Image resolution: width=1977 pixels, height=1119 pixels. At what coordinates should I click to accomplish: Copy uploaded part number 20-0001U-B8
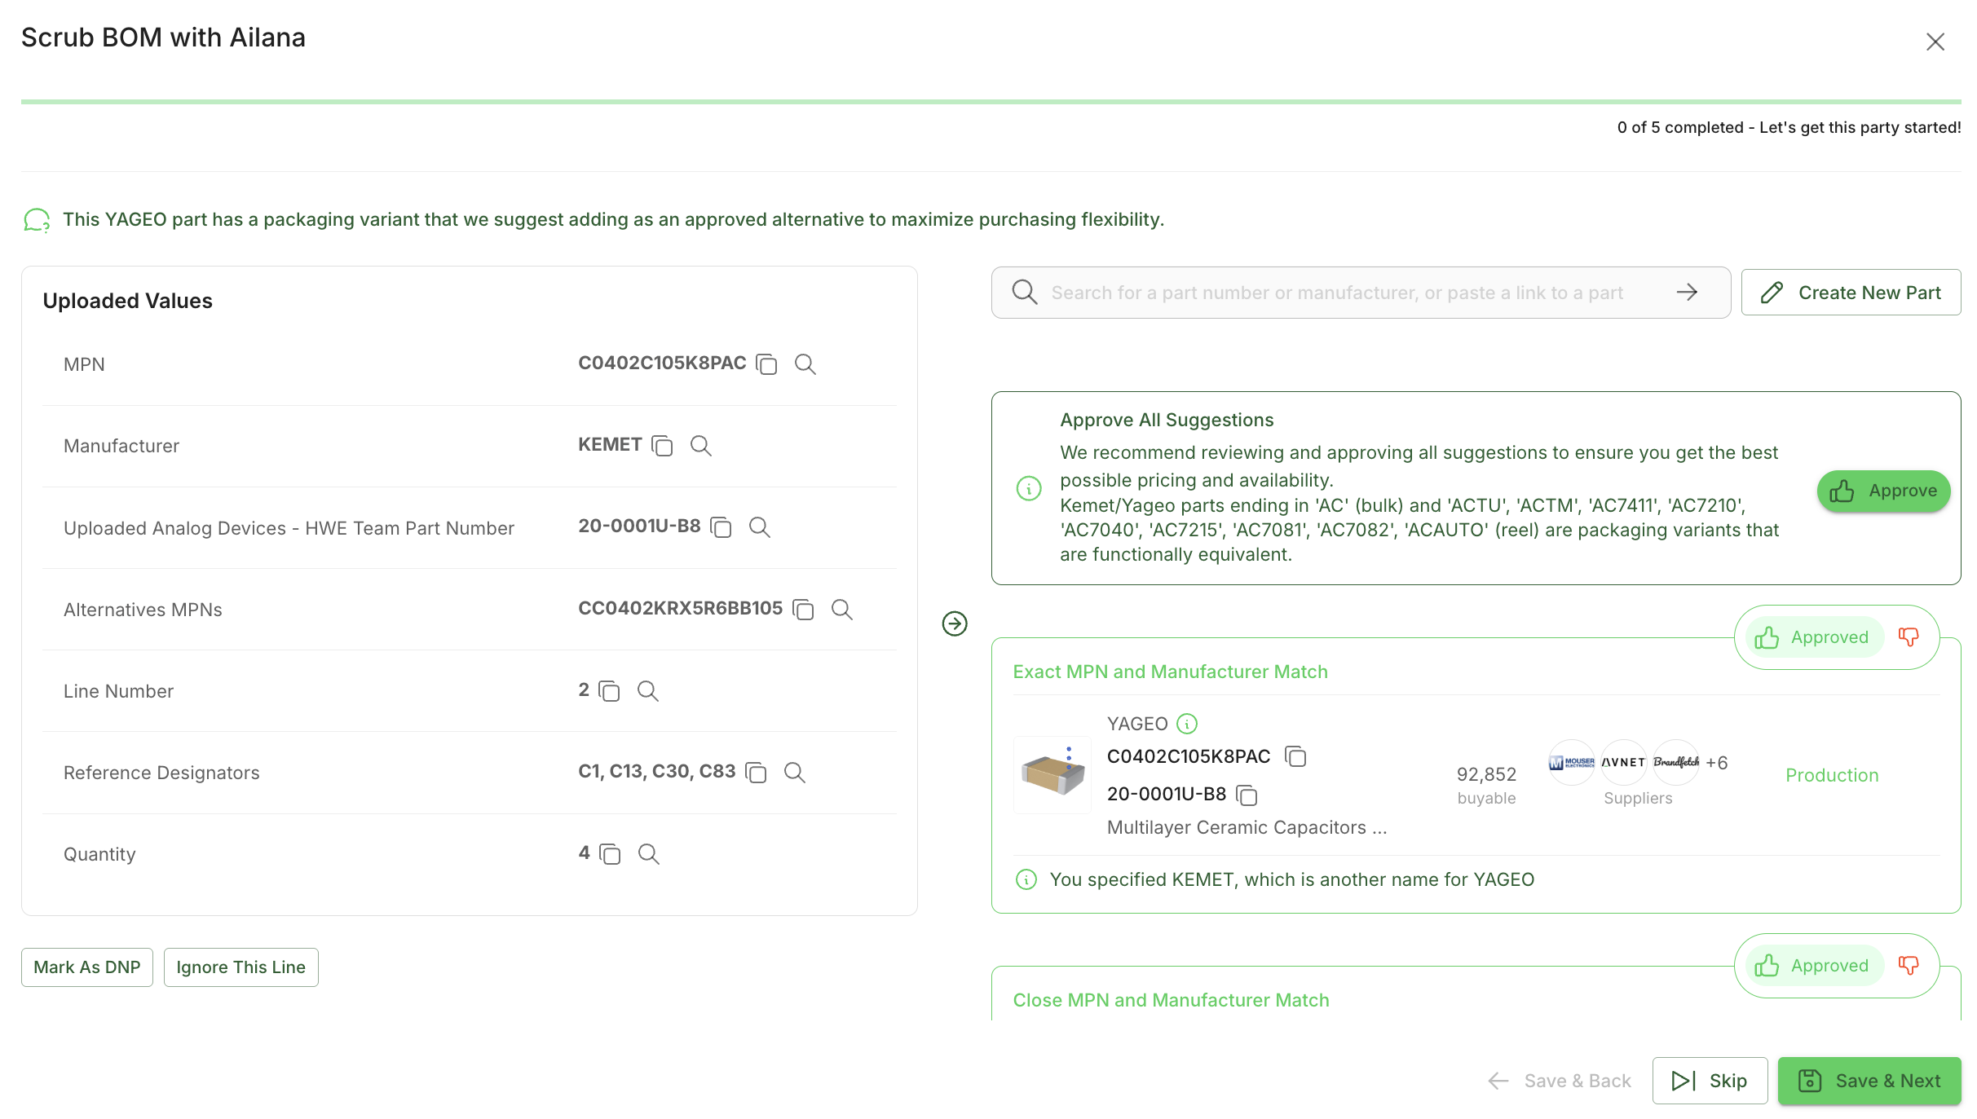tap(721, 527)
